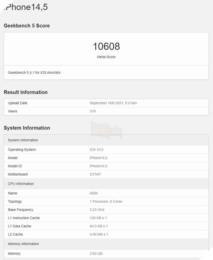Click the 3.23 GHz base frequency value
The image size is (213, 260).
tap(98, 209)
